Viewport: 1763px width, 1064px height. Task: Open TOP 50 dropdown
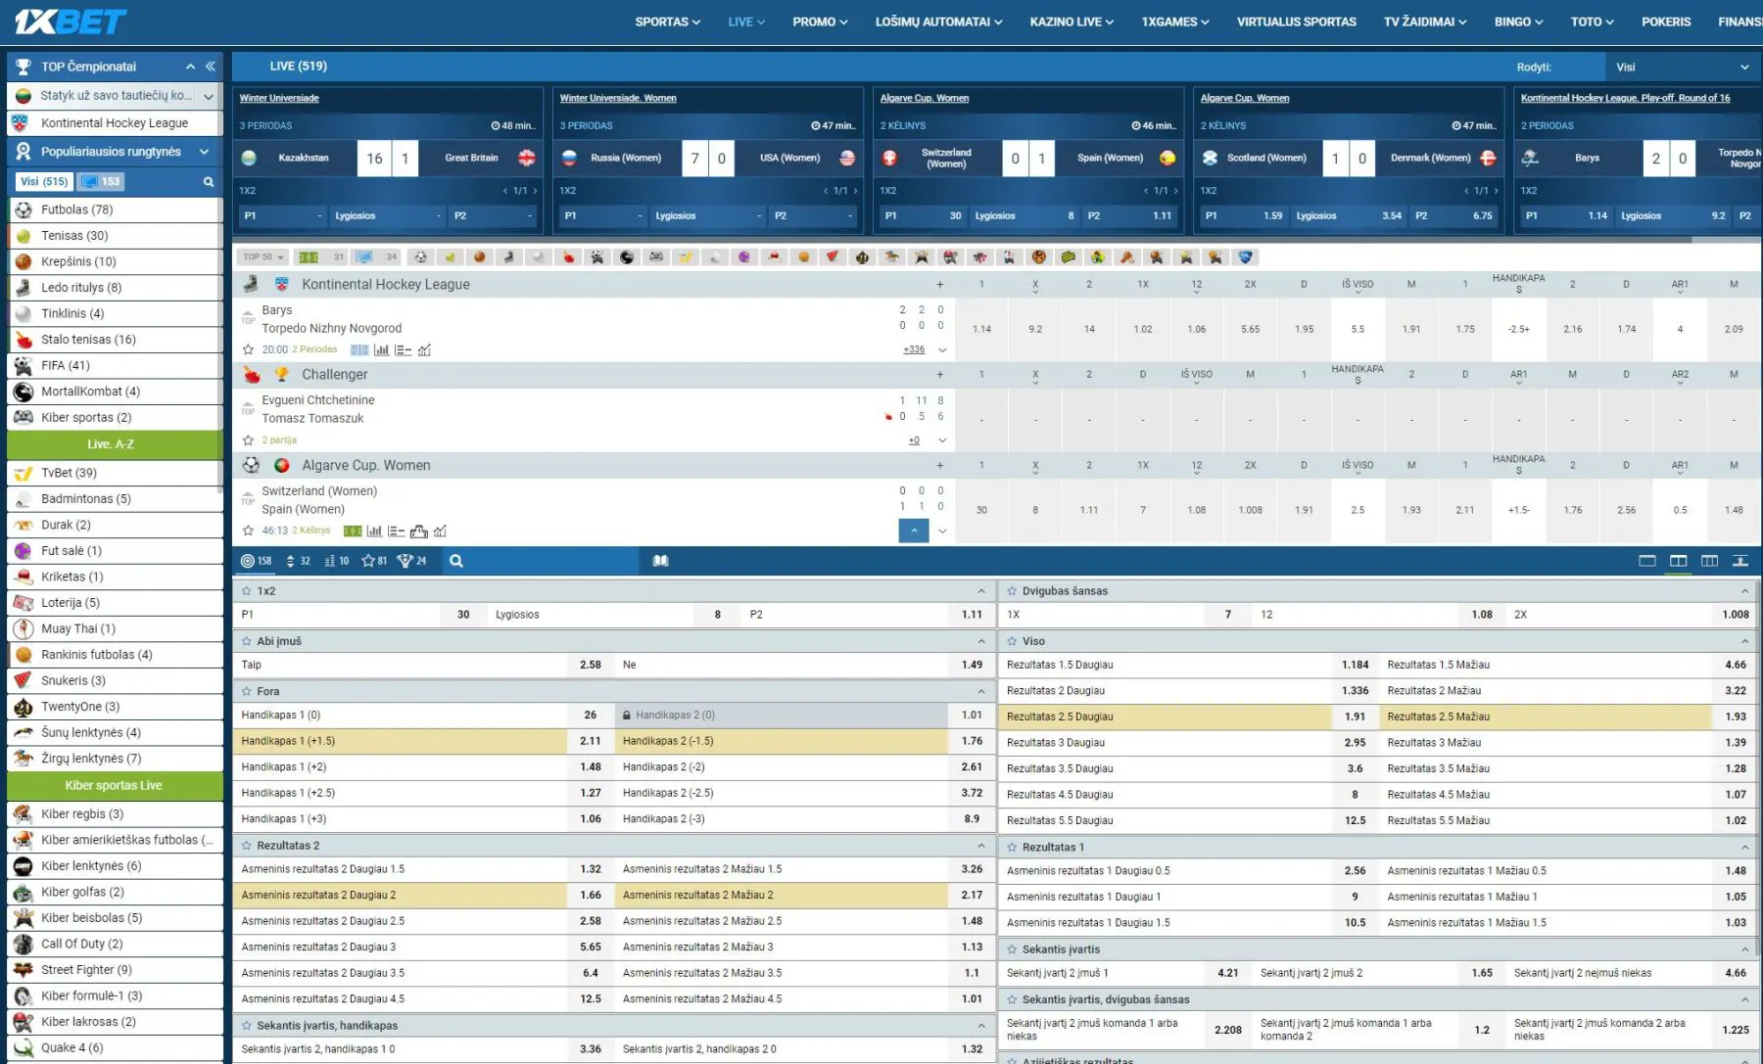(x=262, y=257)
